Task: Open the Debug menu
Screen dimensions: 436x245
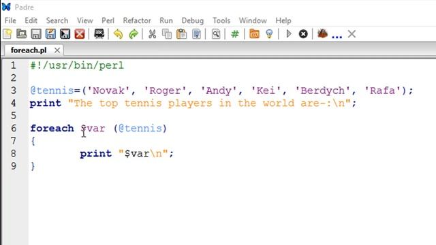Action: pyautogui.click(x=192, y=20)
